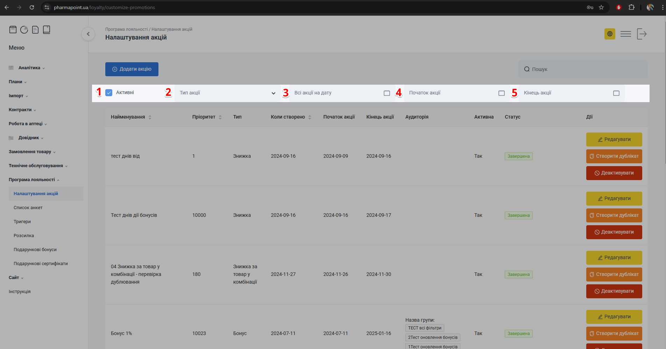Bookmark the page with the star icon
The height and width of the screenshot is (349, 666).
pos(601,7)
